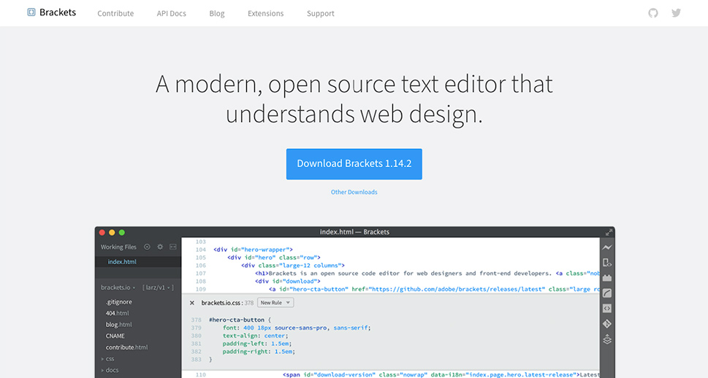Expand the css folder
The width and height of the screenshot is (708, 378).
pyautogui.click(x=108, y=358)
